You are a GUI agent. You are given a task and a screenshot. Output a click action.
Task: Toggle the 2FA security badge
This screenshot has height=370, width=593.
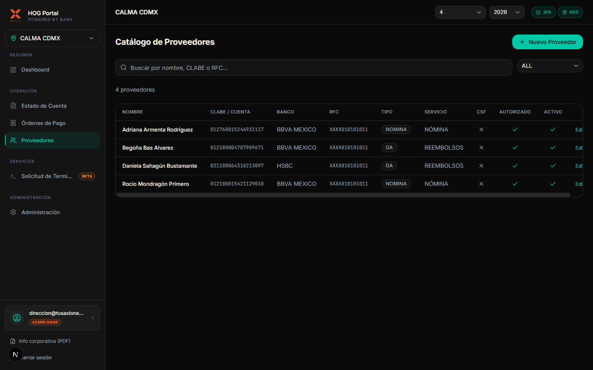543,12
